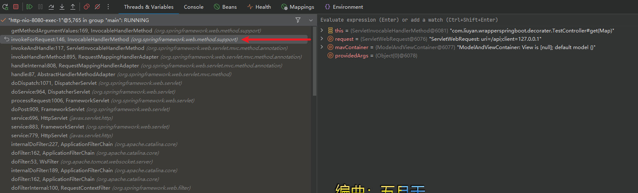Click the evaluate expression input field
This screenshot has height=193, width=638.
(x=458, y=20)
